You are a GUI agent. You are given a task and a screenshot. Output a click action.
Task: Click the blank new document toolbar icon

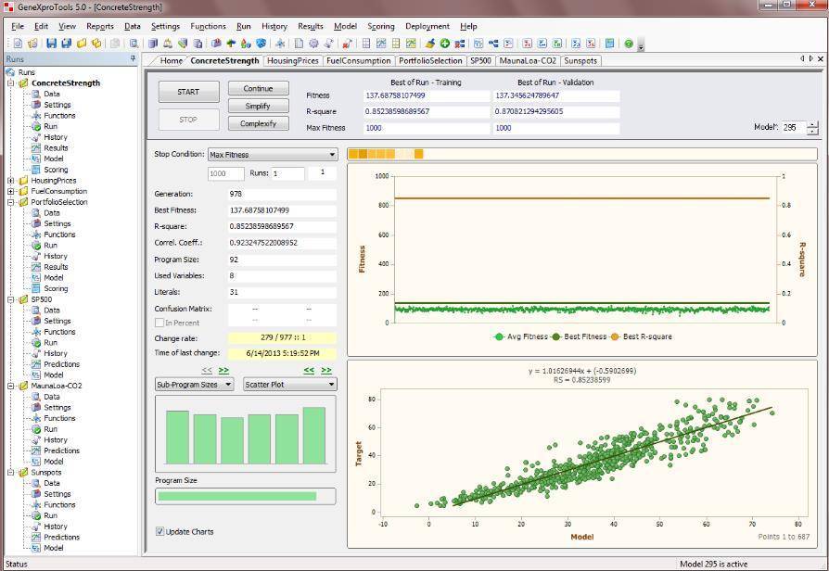[299, 44]
